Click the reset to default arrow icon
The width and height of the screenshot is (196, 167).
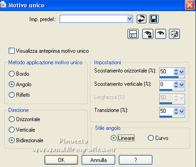pyautogui.click(x=141, y=19)
